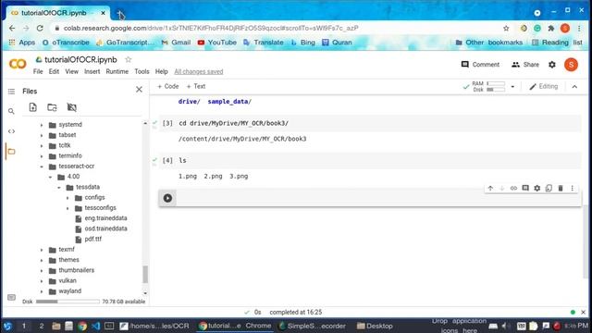Open the Insert menu
Viewport: 592px width, 333px height.
pyautogui.click(x=92, y=71)
